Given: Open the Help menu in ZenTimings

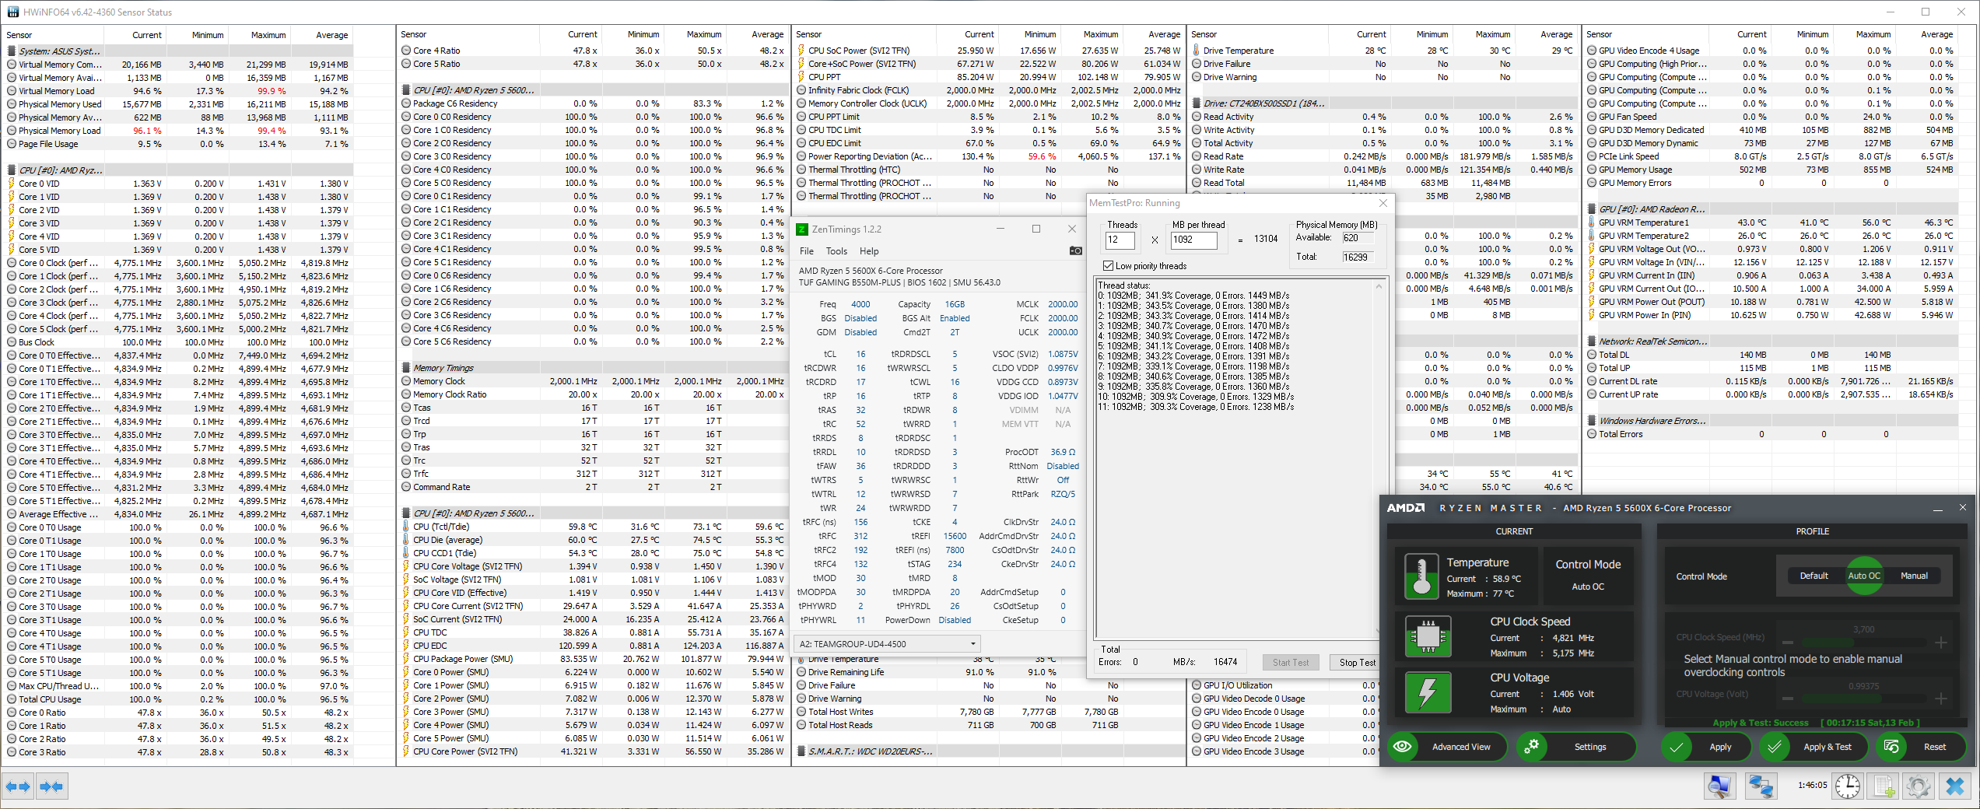Looking at the screenshot, I should pyautogui.click(x=869, y=251).
